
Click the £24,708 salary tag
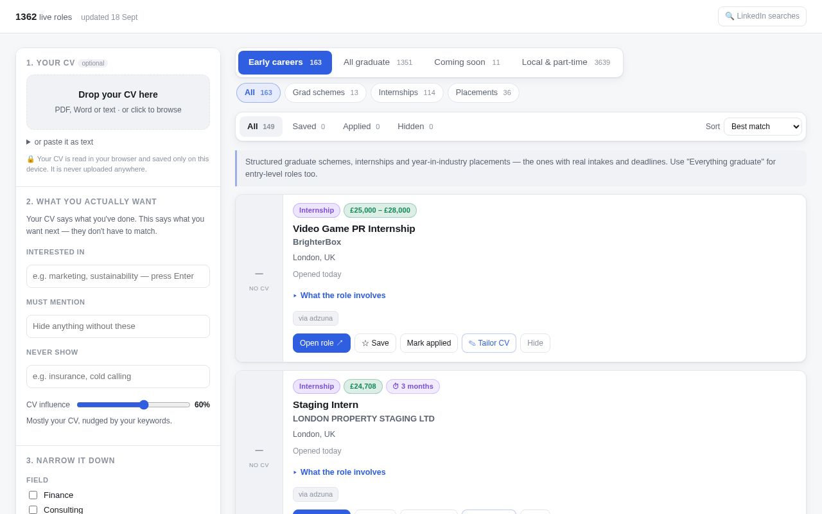coord(363,386)
